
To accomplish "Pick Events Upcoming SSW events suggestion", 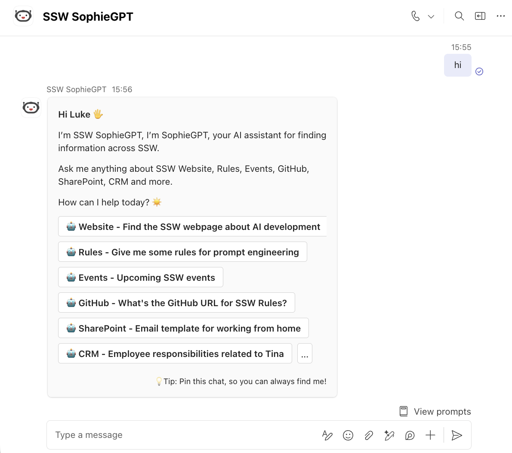I will tap(141, 277).
